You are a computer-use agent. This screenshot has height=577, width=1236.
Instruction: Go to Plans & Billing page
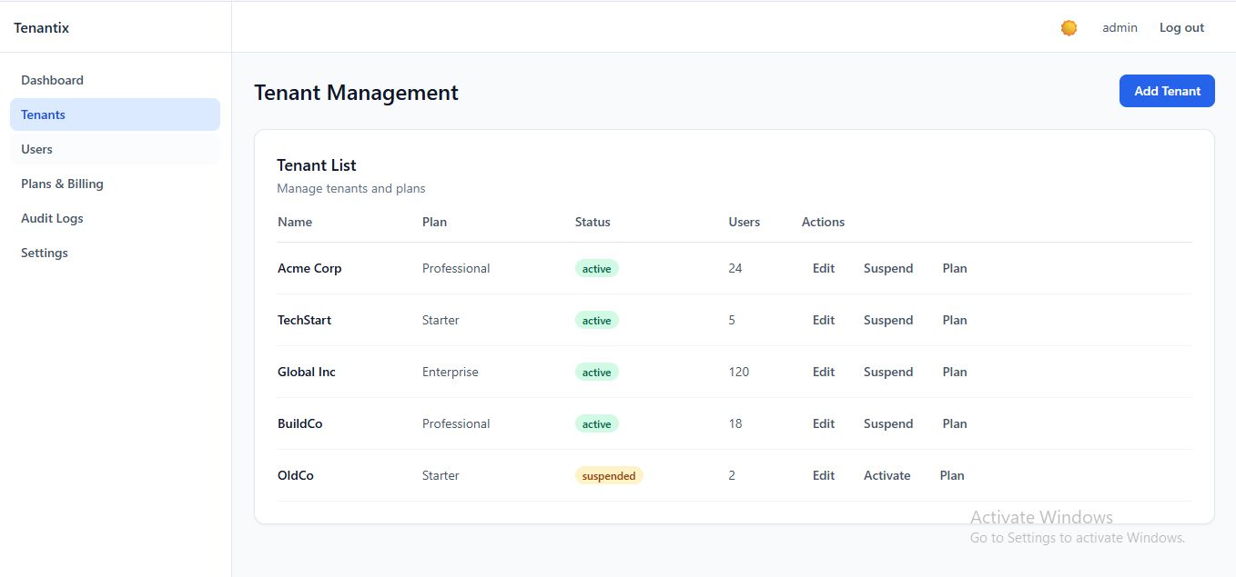(63, 184)
